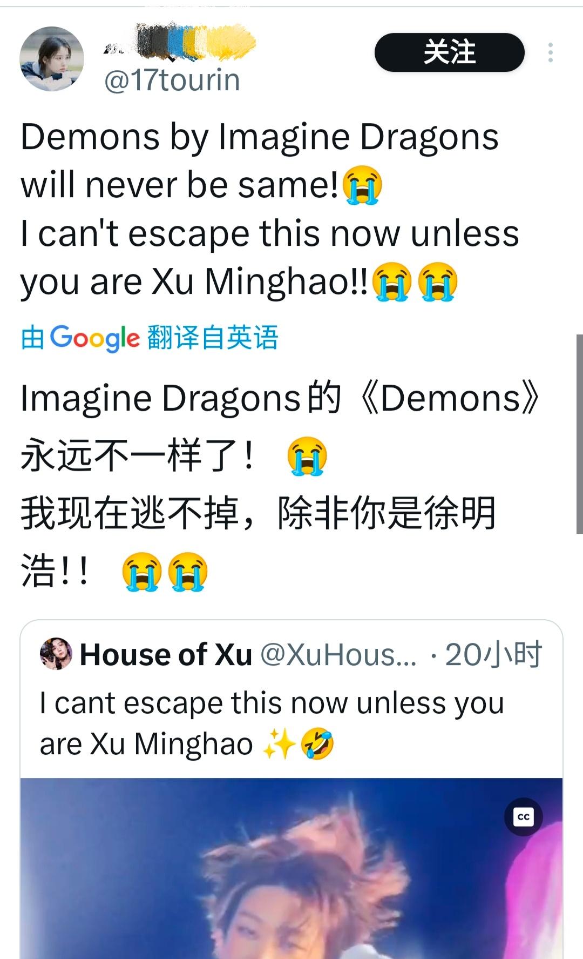583x959 pixels.
Task: Tap the 20小时 timestamp on quoted tweet
Action: 493,655
